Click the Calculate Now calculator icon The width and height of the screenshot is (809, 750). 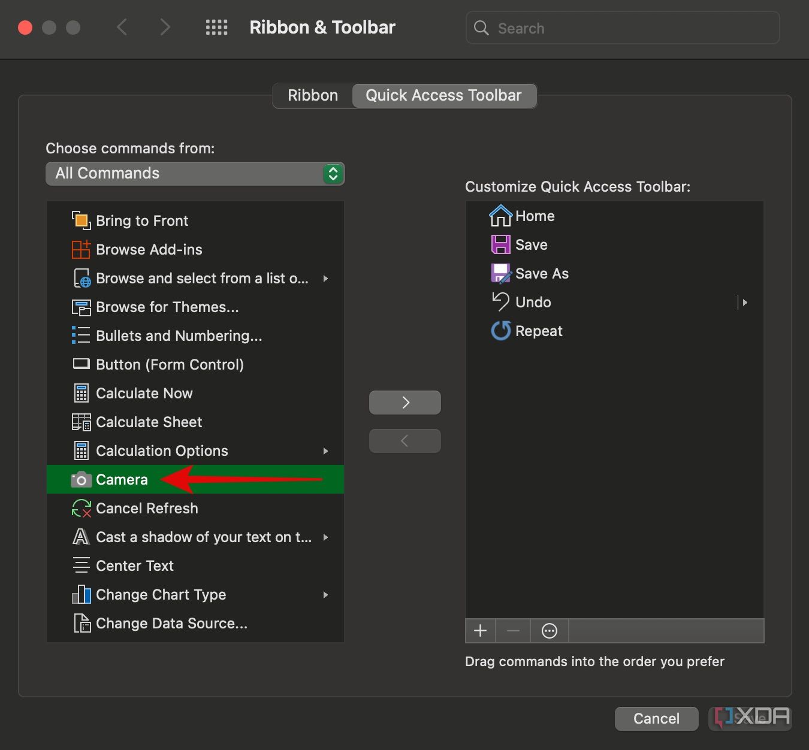point(81,394)
